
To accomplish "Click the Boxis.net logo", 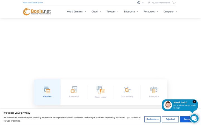I will click(37, 12).
